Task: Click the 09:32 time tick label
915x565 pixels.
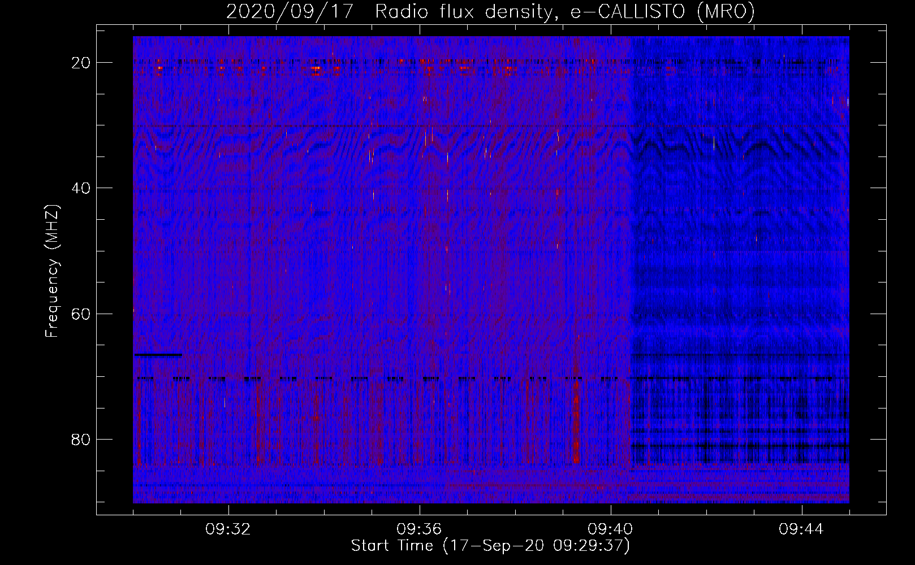Action: [228, 529]
